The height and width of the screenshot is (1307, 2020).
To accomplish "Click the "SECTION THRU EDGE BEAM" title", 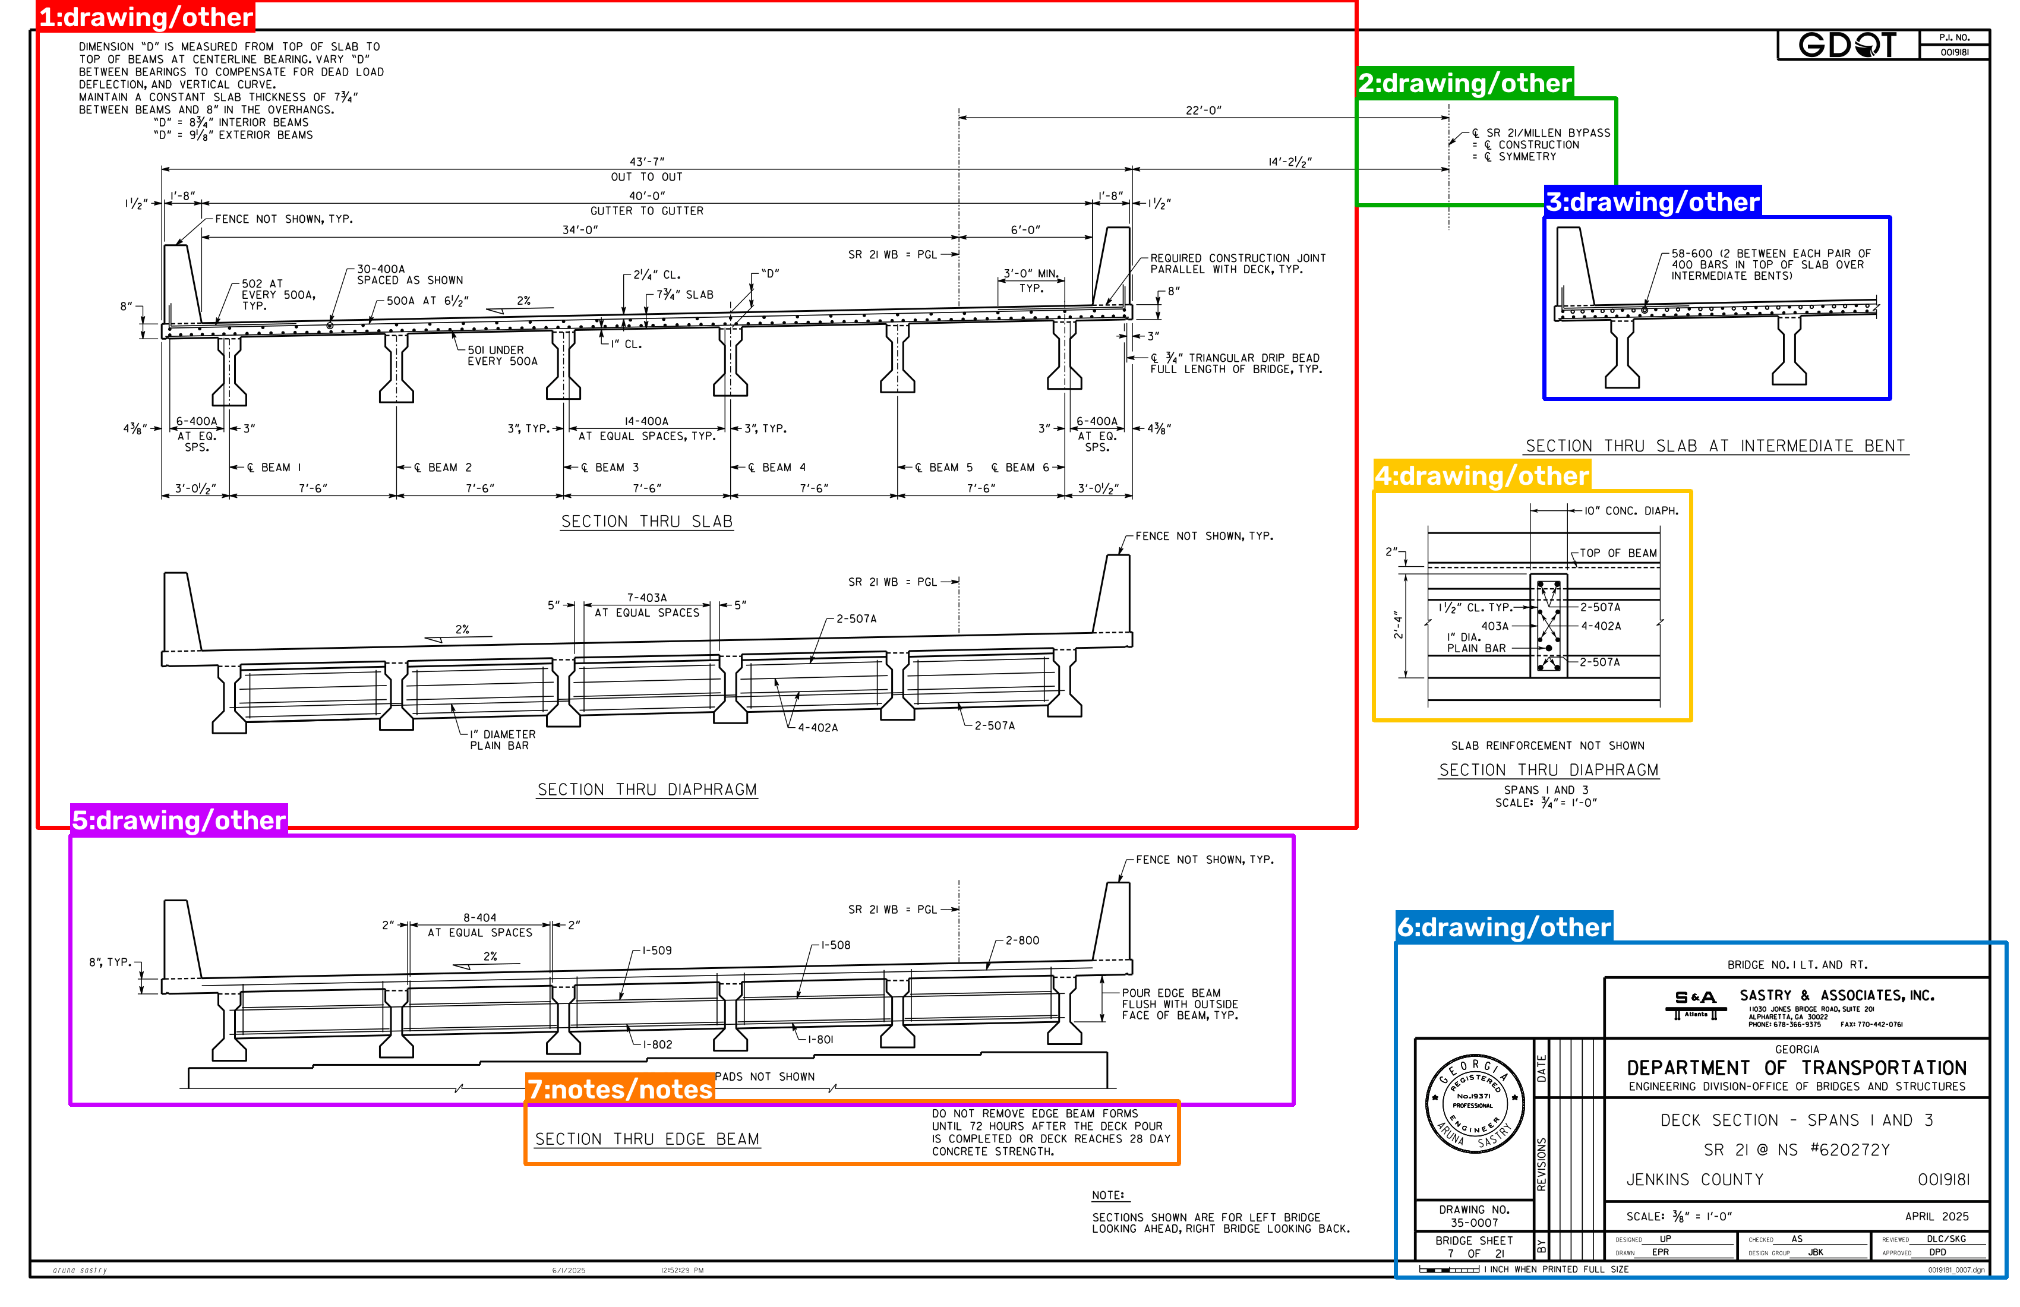I will (647, 1139).
